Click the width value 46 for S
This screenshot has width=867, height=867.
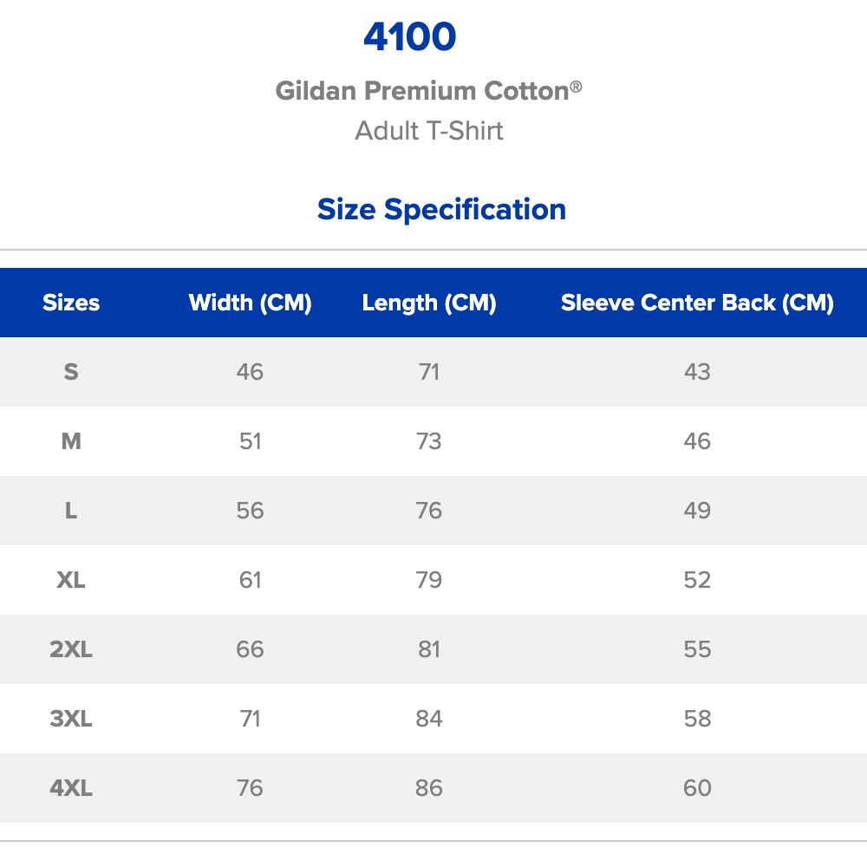point(250,372)
